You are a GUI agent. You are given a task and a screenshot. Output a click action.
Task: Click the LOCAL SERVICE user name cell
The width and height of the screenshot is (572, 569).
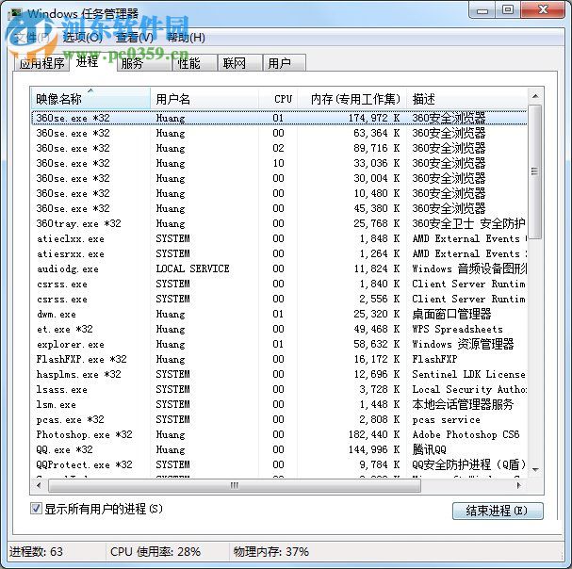192,268
